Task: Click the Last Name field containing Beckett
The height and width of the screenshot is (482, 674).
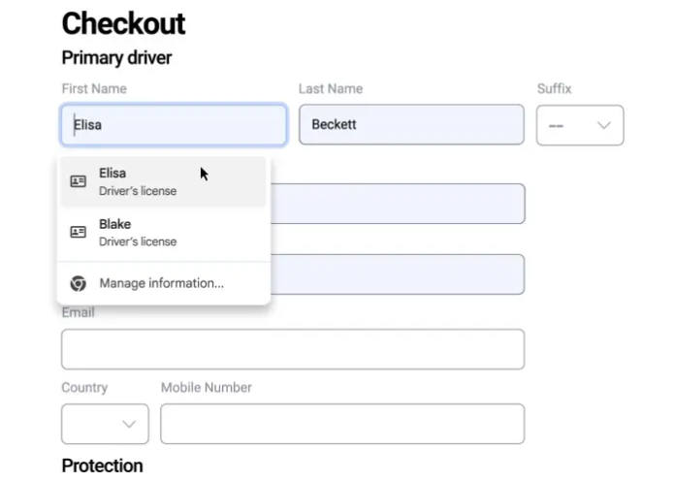Action: click(x=411, y=125)
